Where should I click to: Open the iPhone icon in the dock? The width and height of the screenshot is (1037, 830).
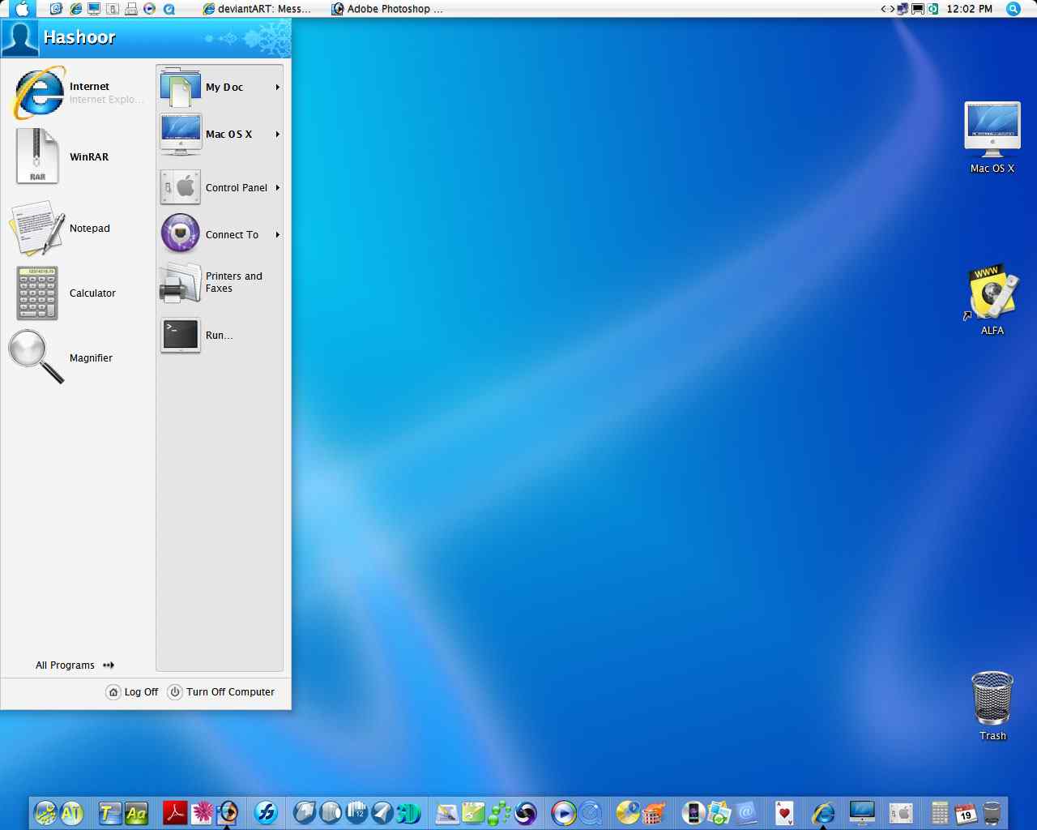coord(693,812)
